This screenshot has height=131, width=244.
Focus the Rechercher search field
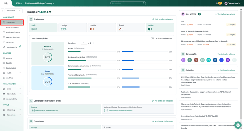point(128,3)
